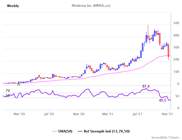
Task: Click the Weekly timeframe label
Action: pos(13,6)
